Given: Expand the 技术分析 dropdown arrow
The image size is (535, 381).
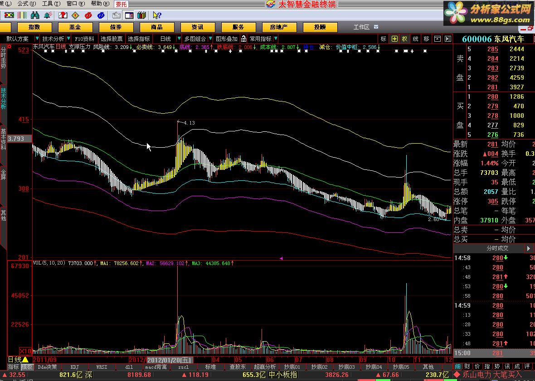Looking at the screenshot, I should (x=68, y=39).
